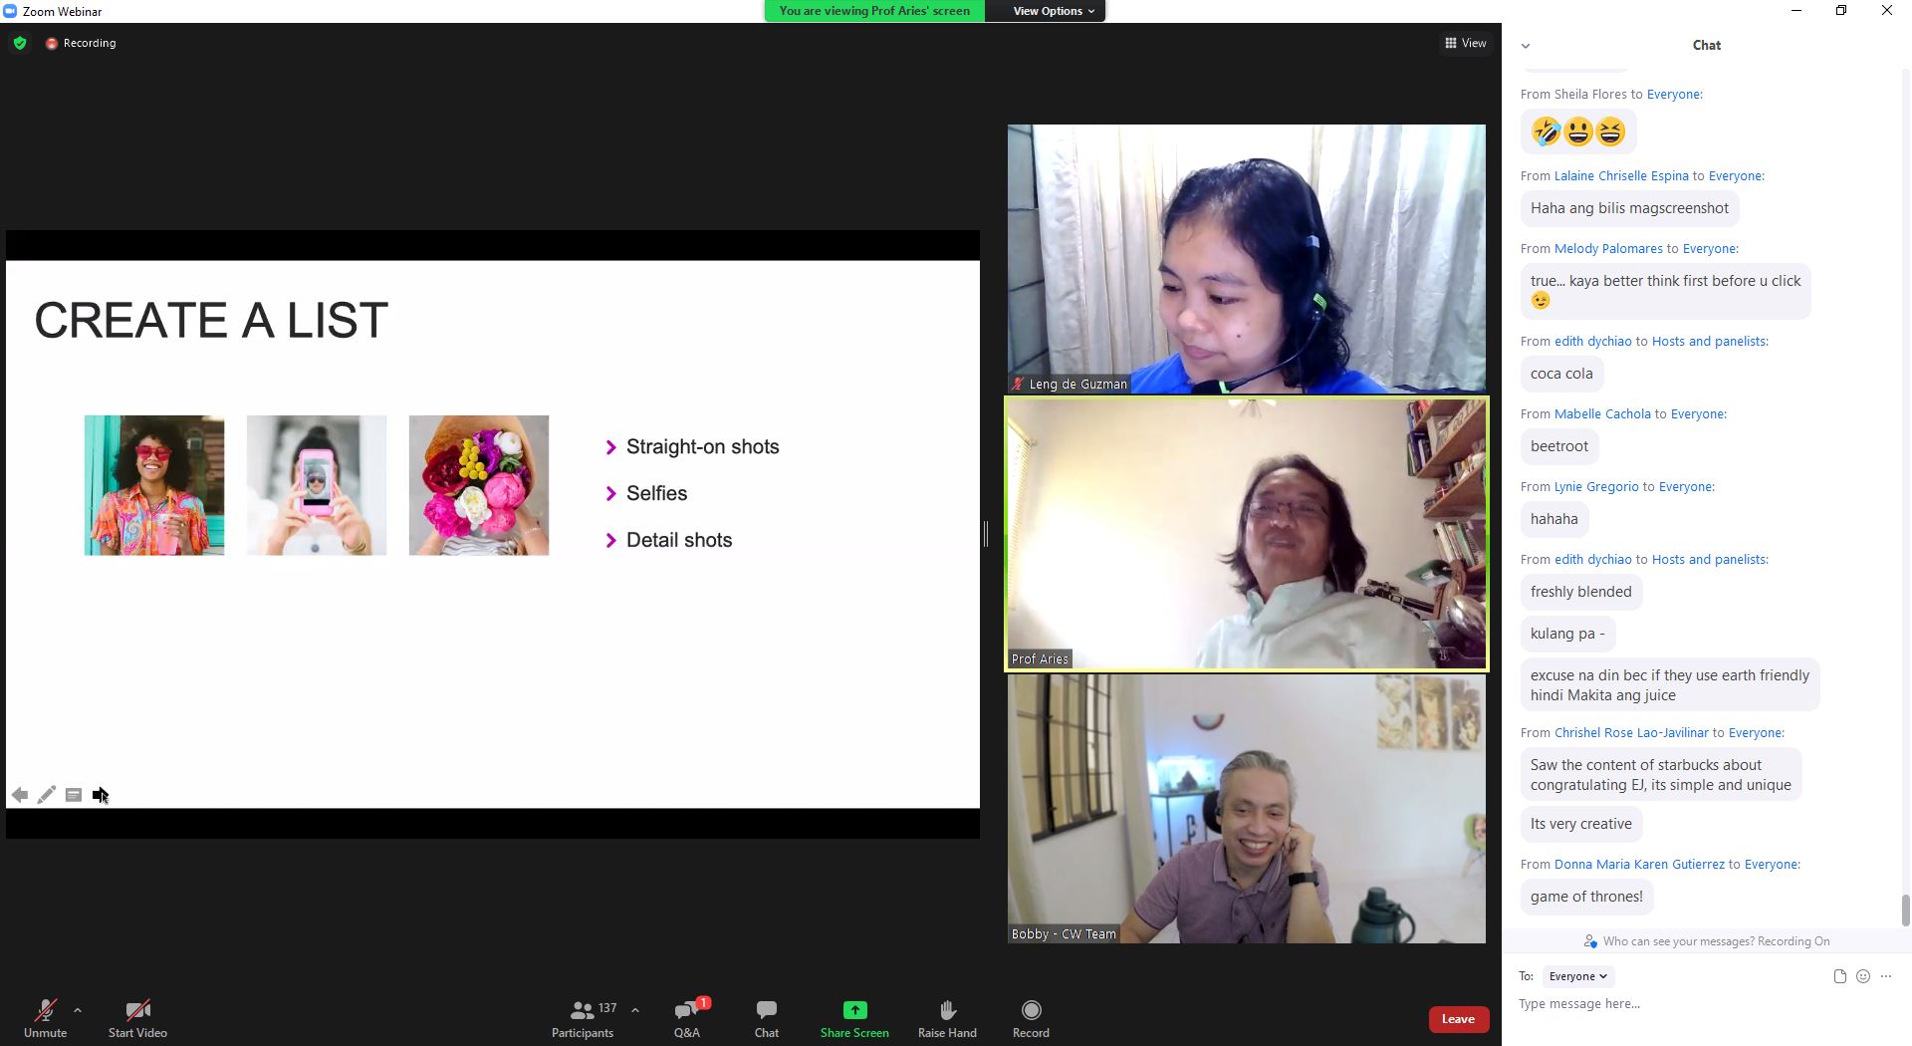Click sender name Lynie Gregorio
Image resolution: width=1912 pixels, height=1046 pixels.
(x=1596, y=487)
